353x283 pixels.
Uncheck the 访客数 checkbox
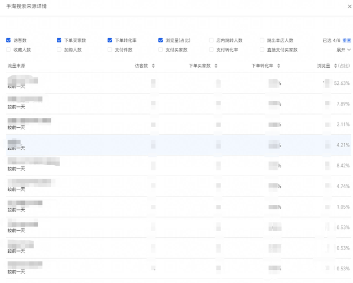[8, 40]
